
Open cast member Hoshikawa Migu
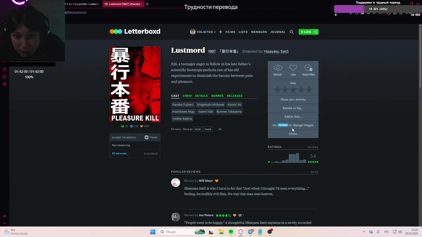pos(183,112)
